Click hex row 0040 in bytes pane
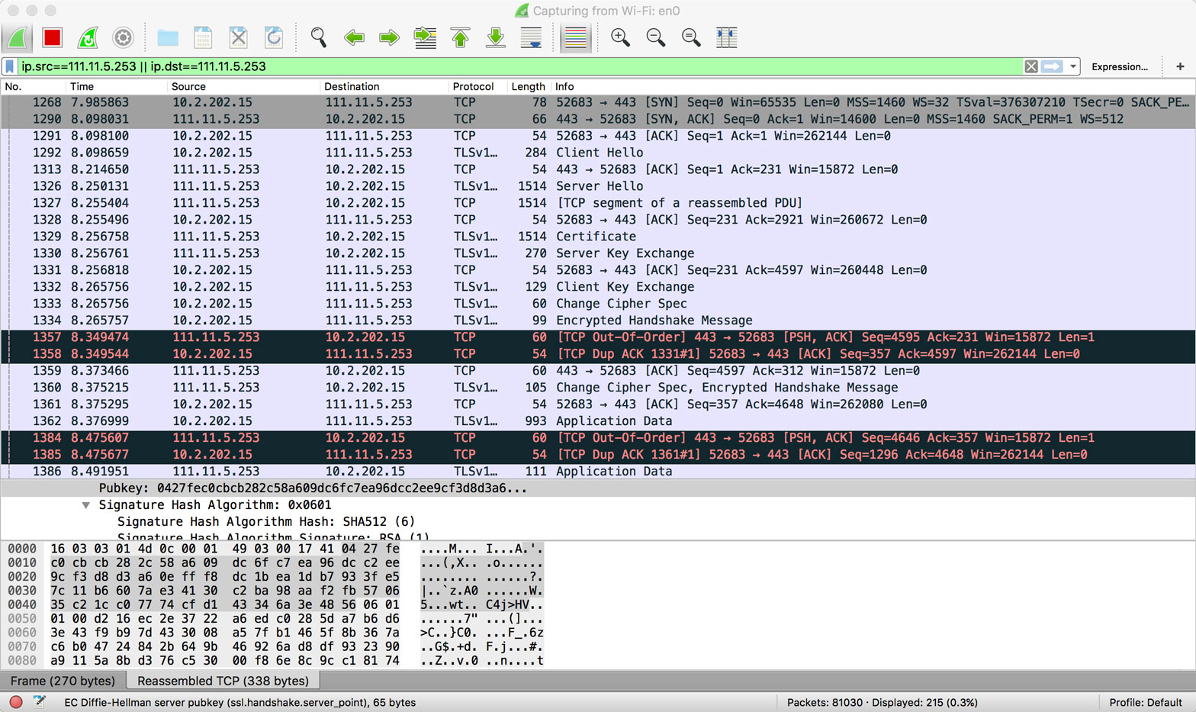1196x712 pixels. click(x=275, y=604)
